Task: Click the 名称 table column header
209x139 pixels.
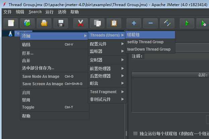Action: tap(170, 75)
